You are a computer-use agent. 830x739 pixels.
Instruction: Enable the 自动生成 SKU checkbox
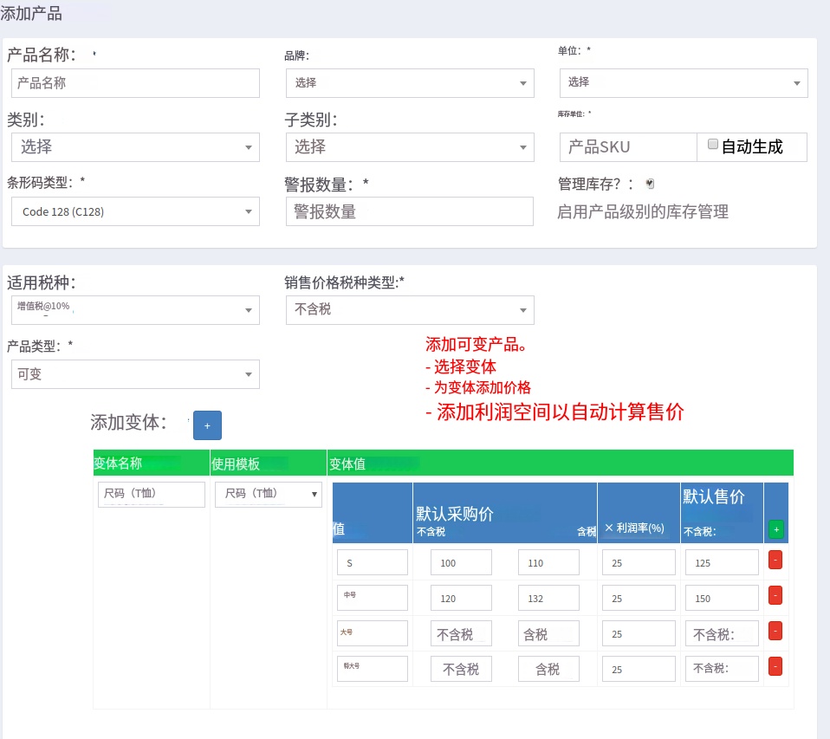713,146
